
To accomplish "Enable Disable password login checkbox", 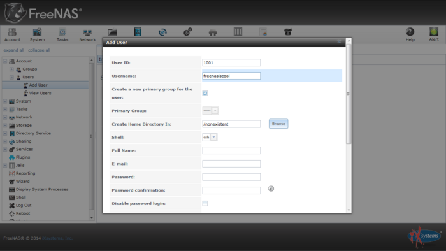I will tap(205, 203).
